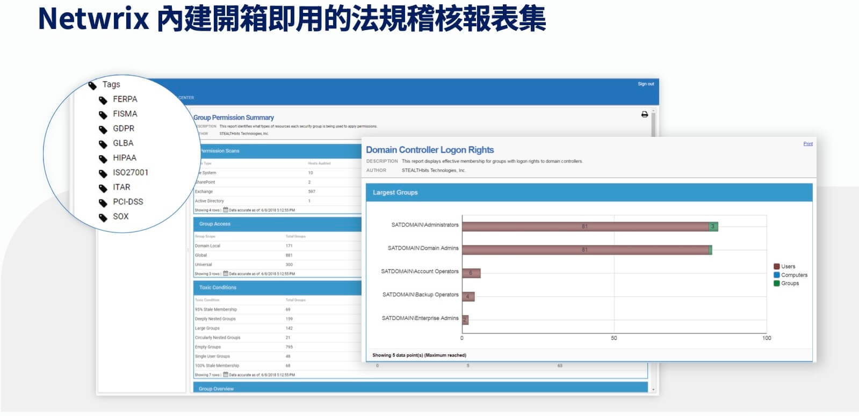Screen dimensions: 859x416
Task: Click Print link in Domain Controller report
Action: pyautogui.click(x=808, y=144)
